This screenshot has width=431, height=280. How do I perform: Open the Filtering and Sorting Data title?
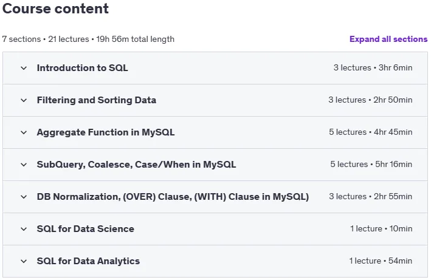coord(97,100)
